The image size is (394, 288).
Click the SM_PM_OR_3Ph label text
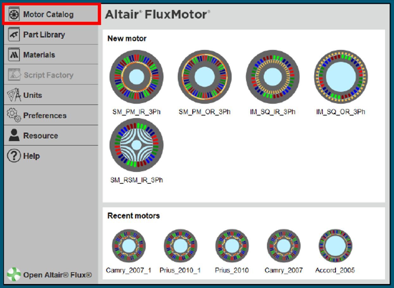[205, 112]
